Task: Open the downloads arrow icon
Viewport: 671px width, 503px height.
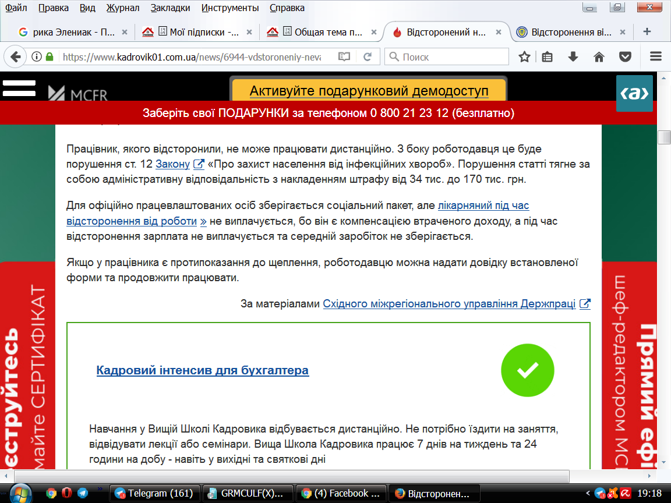Action: [x=573, y=57]
